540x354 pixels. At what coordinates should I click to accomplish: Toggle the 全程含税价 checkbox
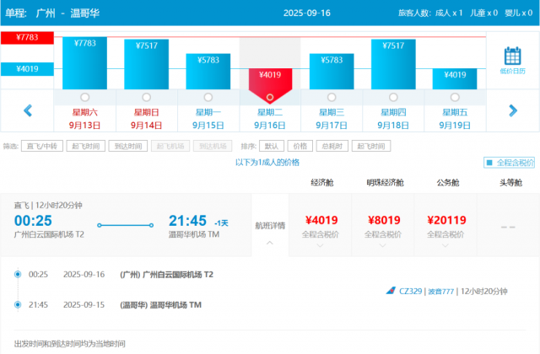coord(489,162)
